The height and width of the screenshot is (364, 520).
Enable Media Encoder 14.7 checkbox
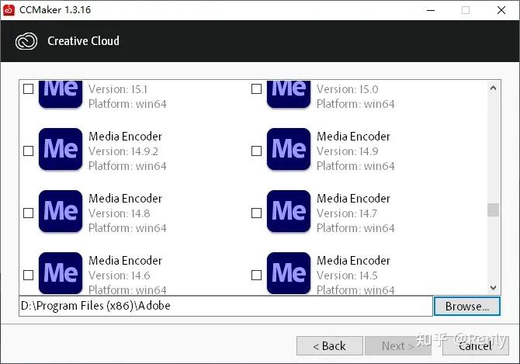(256, 213)
